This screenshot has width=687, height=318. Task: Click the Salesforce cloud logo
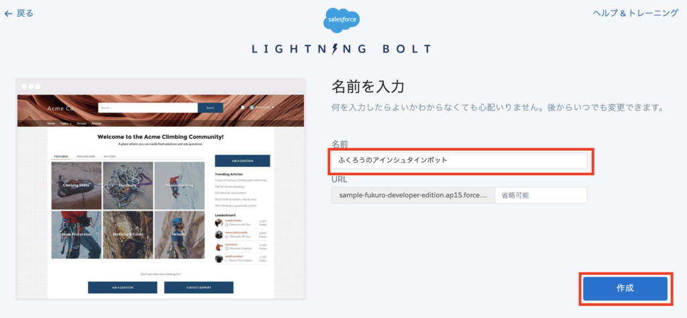click(341, 19)
